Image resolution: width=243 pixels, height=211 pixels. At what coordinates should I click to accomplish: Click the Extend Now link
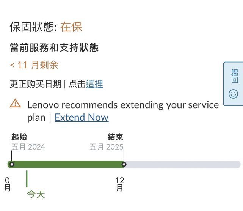coord(82,118)
